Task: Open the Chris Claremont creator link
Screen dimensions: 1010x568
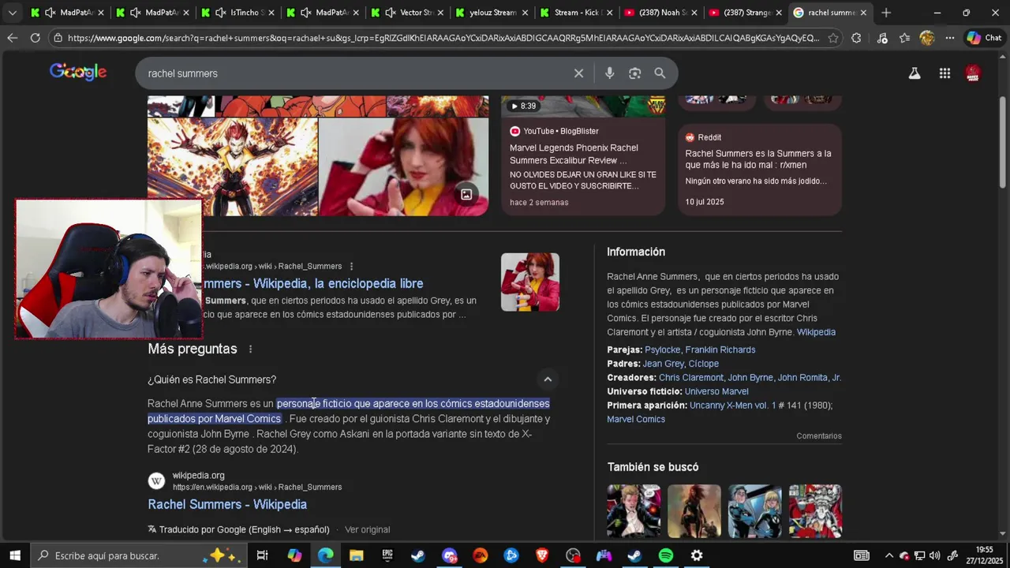Action: click(691, 378)
